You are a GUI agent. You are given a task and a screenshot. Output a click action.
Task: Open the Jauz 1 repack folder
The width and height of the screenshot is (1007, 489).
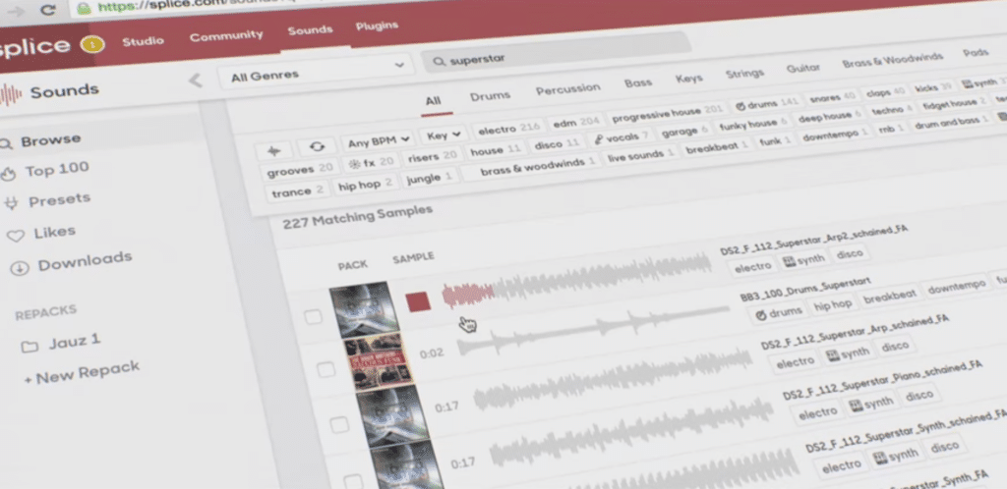[60, 343]
